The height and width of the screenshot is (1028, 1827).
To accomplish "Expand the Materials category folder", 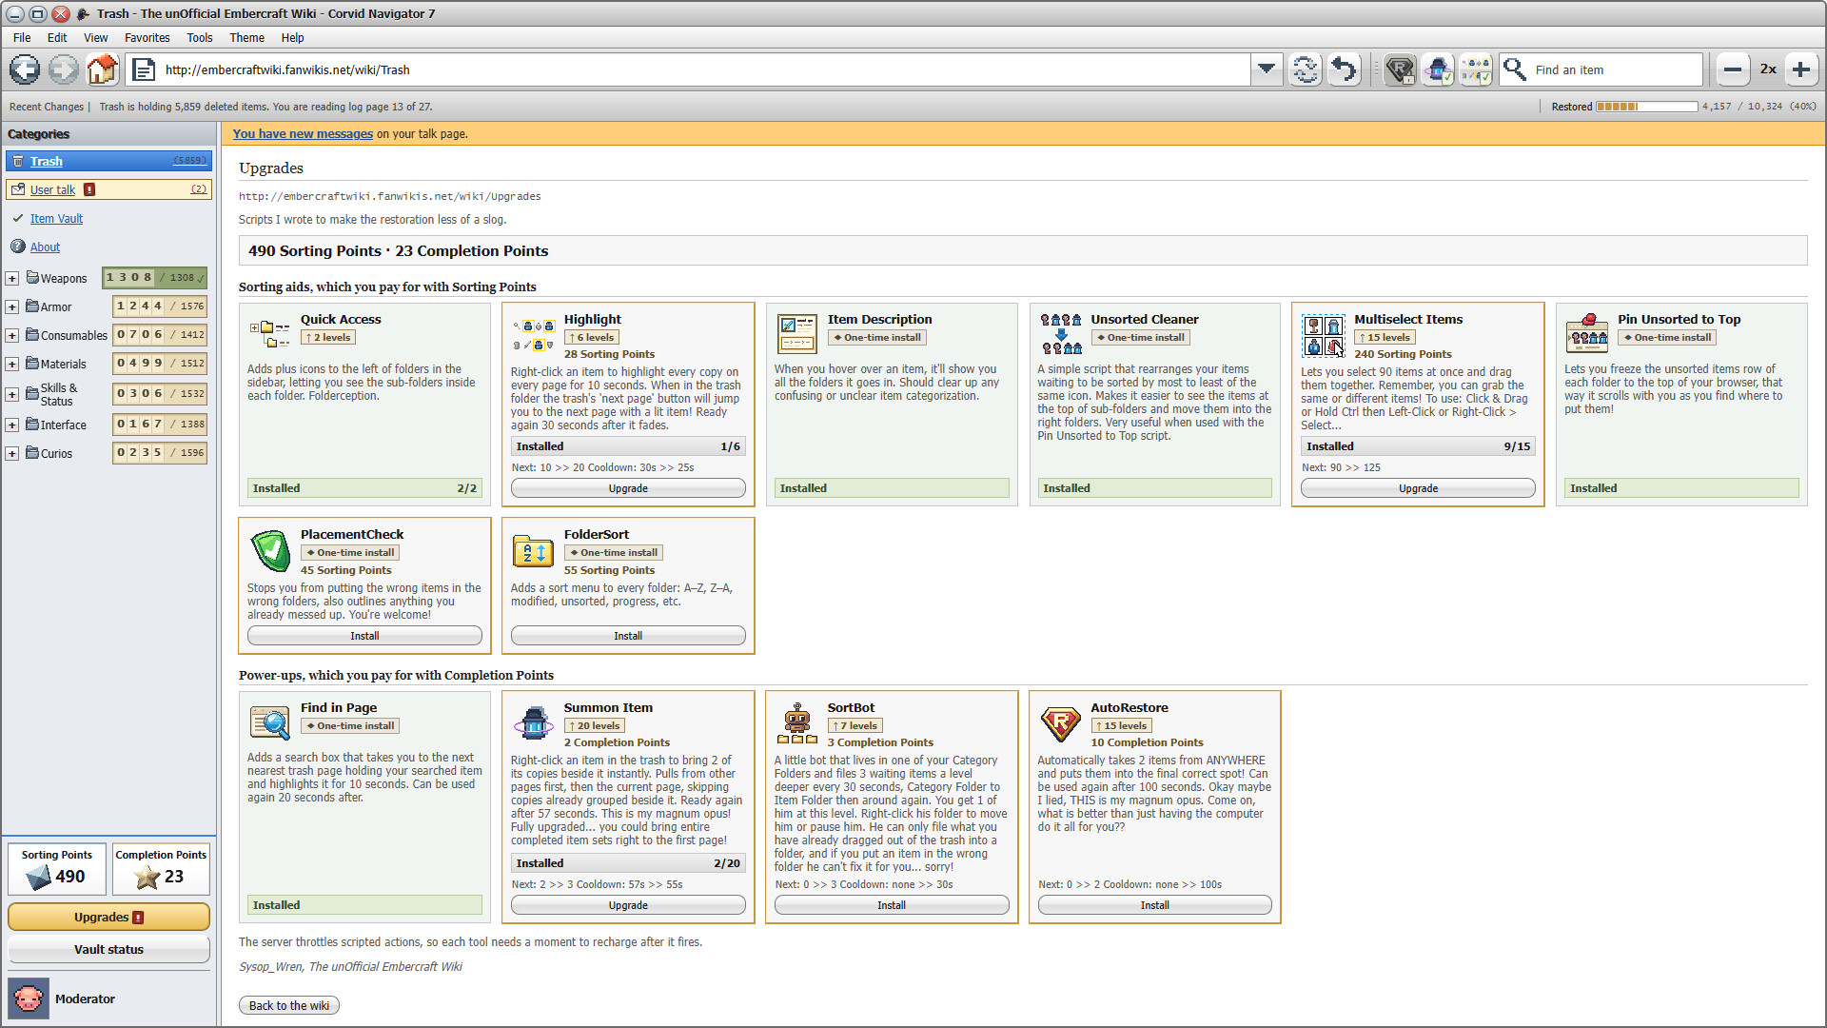I will (12, 365).
